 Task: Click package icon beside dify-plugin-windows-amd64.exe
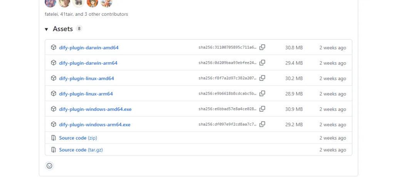click(x=54, y=109)
